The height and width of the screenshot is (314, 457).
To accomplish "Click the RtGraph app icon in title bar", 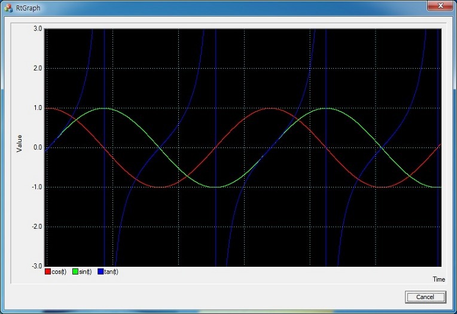I will pyautogui.click(x=8, y=8).
